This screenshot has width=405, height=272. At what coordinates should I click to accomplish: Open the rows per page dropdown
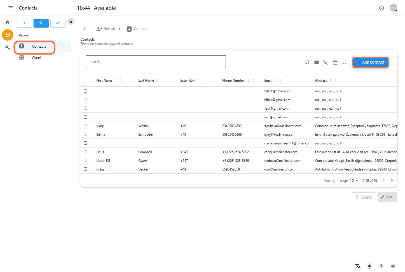(x=354, y=181)
